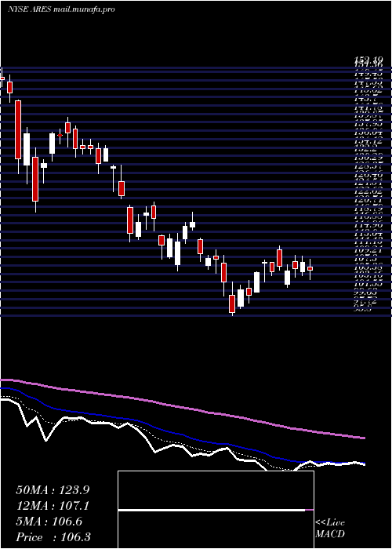Click inside the MACD indicator box

coord(216,510)
